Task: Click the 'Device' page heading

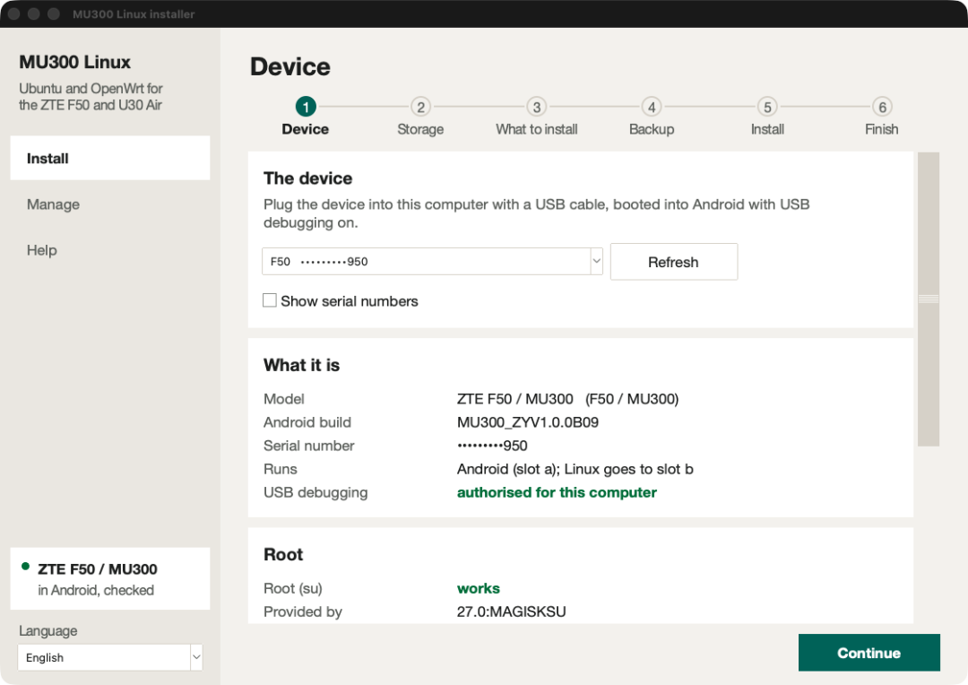Action: pyautogui.click(x=290, y=66)
